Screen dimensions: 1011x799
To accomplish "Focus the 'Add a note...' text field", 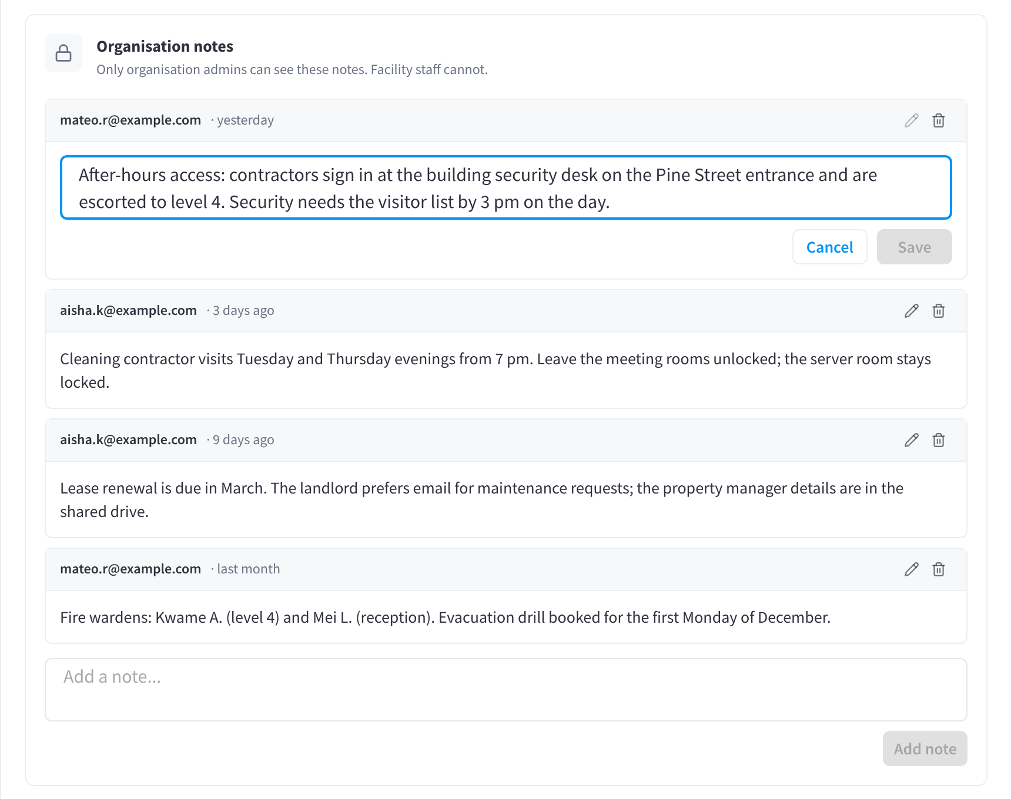I will (x=505, y=690).
